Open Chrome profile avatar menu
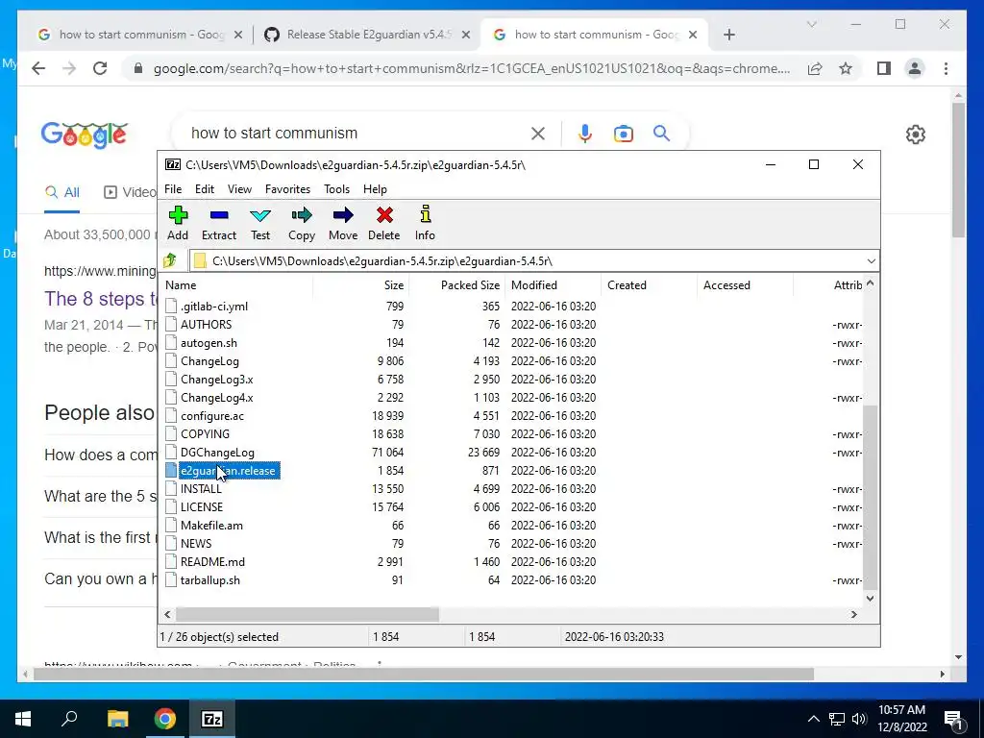This screenshot has height=738, width=984. 915,68
